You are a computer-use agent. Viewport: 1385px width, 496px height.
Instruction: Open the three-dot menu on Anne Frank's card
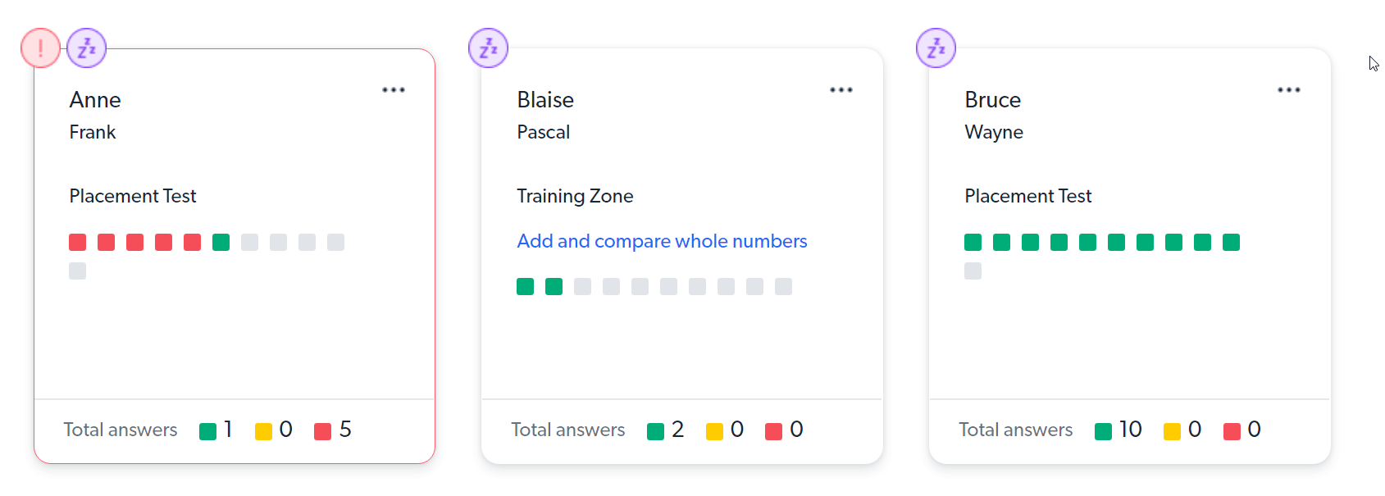394,90
